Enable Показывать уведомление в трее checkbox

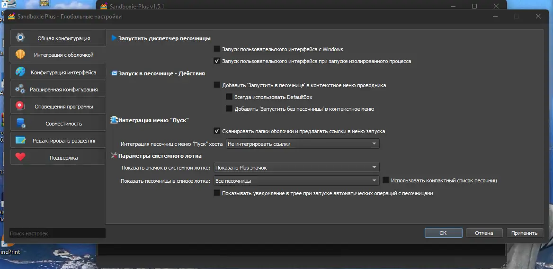click(x=217, y=193)
